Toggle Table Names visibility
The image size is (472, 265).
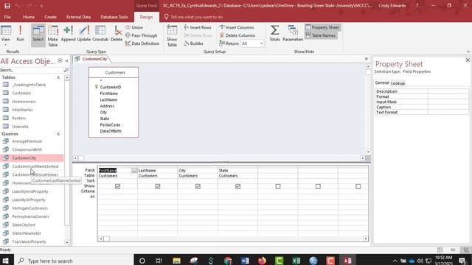pyautogui.click(x=321, y=35)
